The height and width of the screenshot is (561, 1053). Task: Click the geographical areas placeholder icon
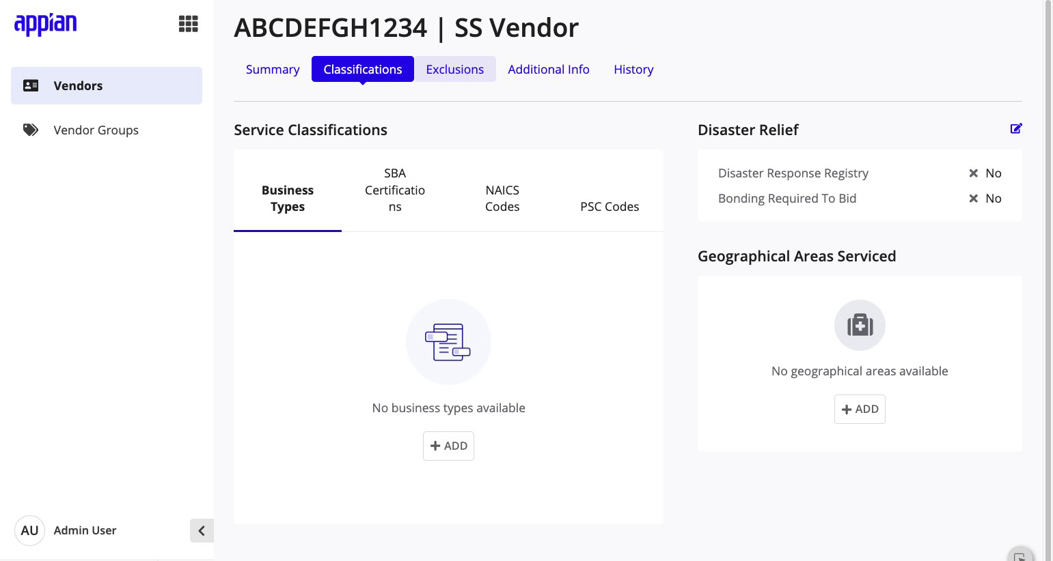tap(860, 326)
